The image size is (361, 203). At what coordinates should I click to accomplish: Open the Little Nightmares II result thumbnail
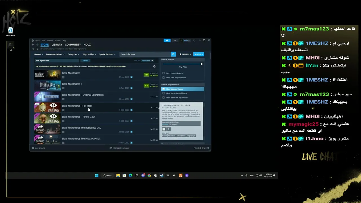(x=47, y=85)
